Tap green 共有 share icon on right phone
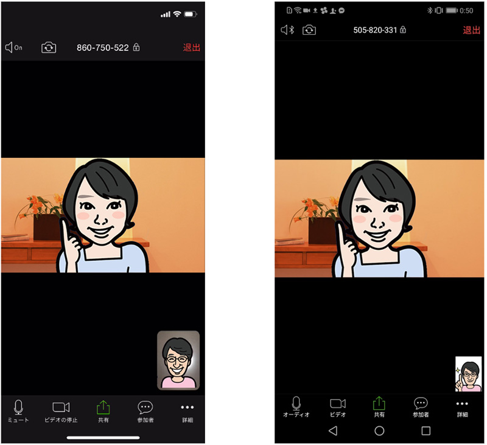This screenshot has width=487, height=445. tap(379, 406)
